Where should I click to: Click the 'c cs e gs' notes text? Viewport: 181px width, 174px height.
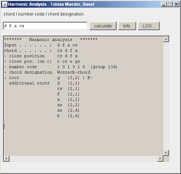pos(68,61)
